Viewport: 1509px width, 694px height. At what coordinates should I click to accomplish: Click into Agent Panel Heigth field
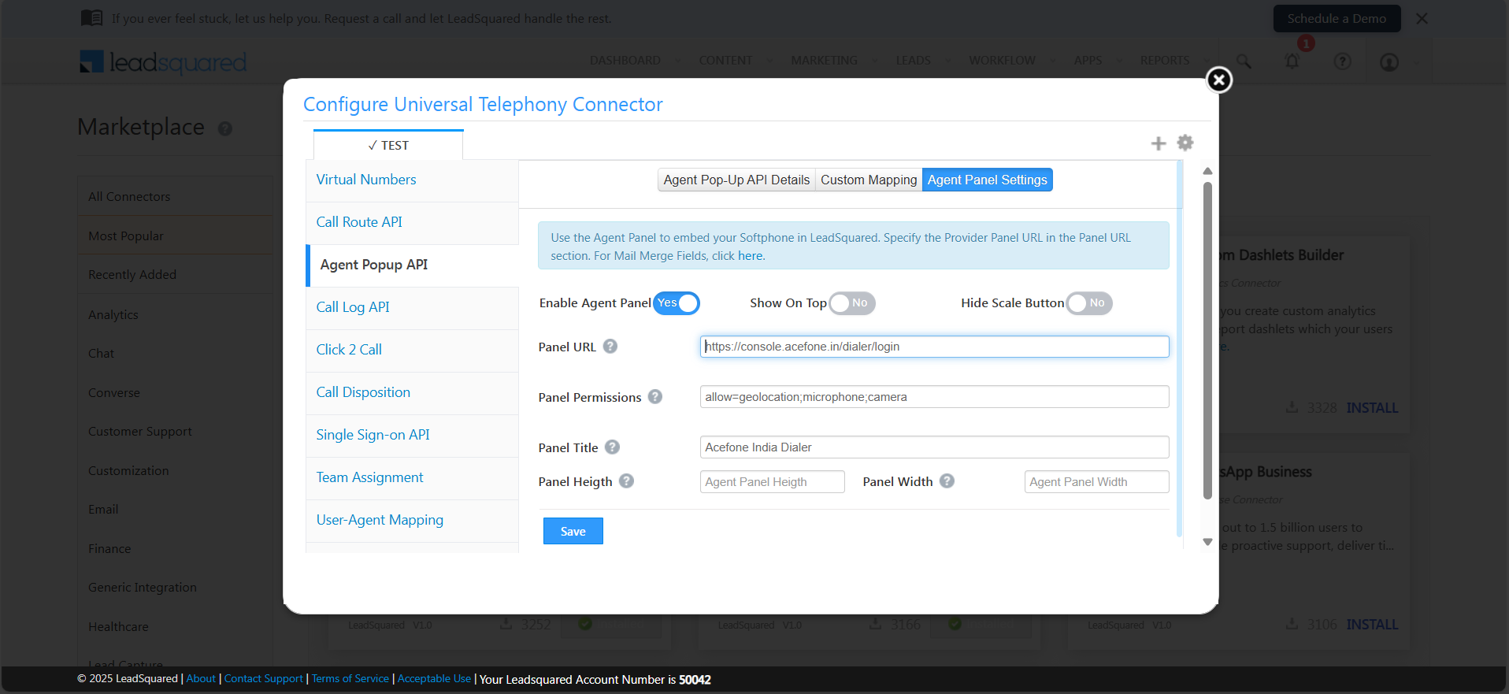[x=772, y=482]
